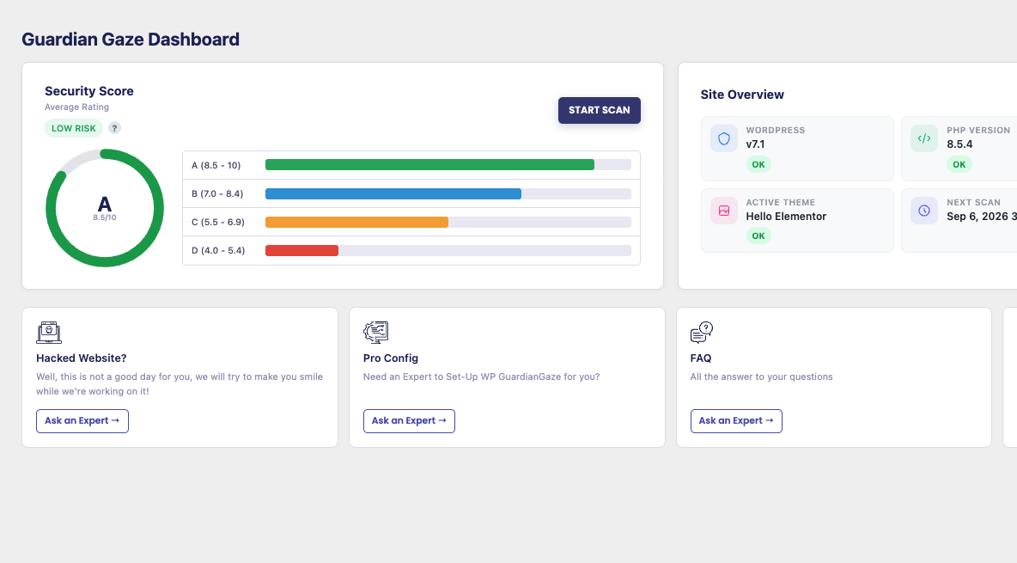
Task: Click the D (4.0 - 5.4) label
Action: (218, 251)
